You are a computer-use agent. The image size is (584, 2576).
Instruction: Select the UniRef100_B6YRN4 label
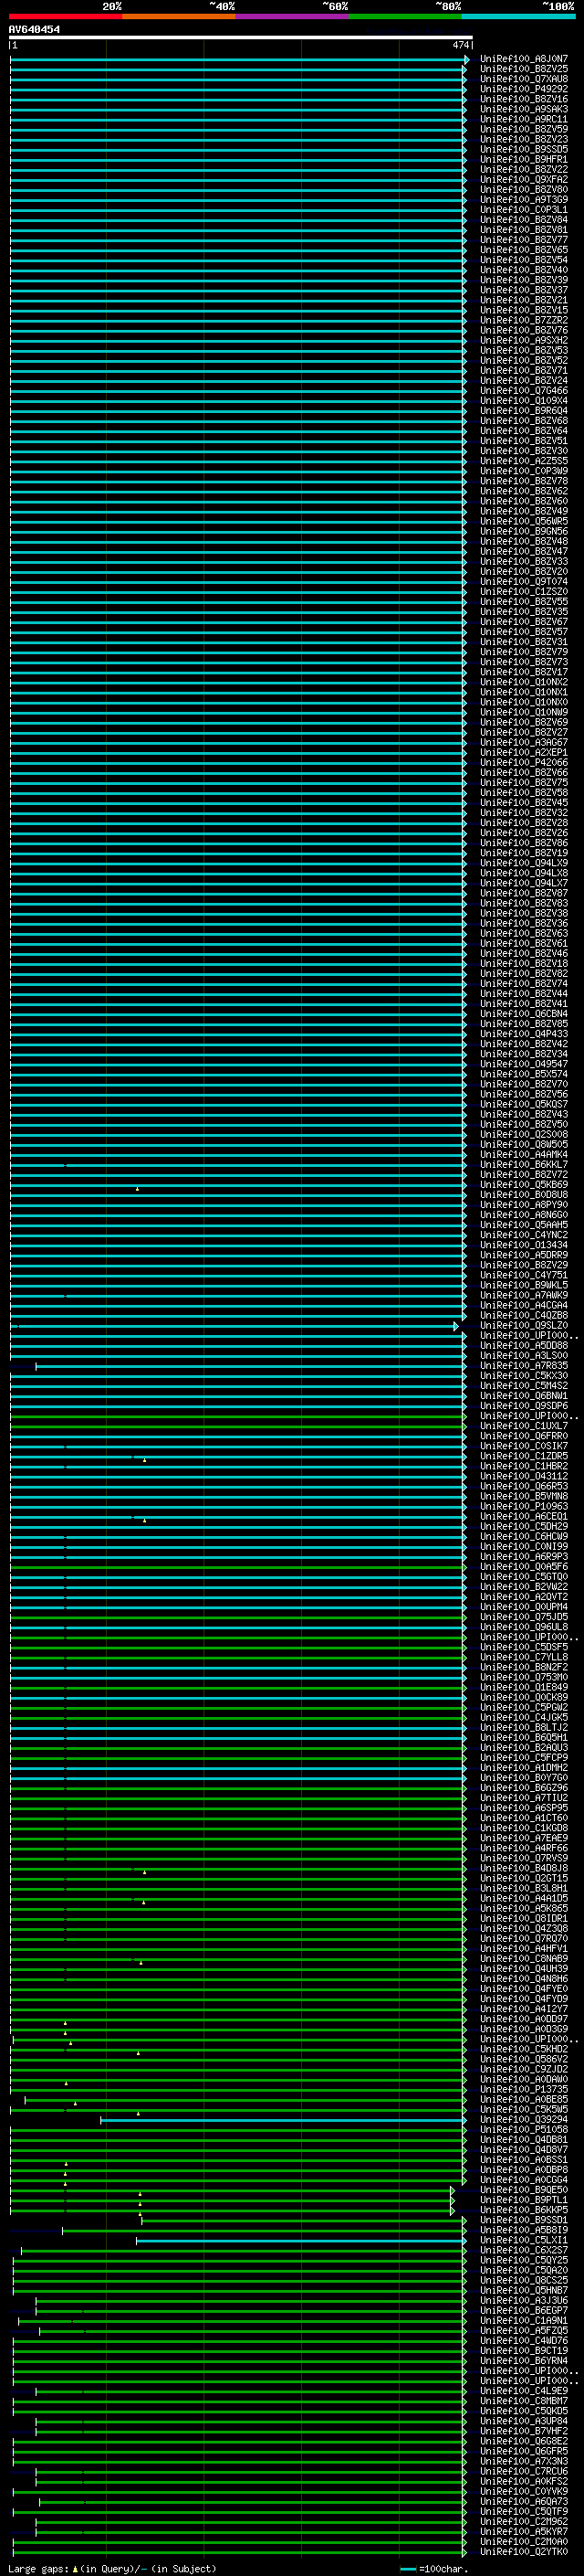(x=524, y=2361)
